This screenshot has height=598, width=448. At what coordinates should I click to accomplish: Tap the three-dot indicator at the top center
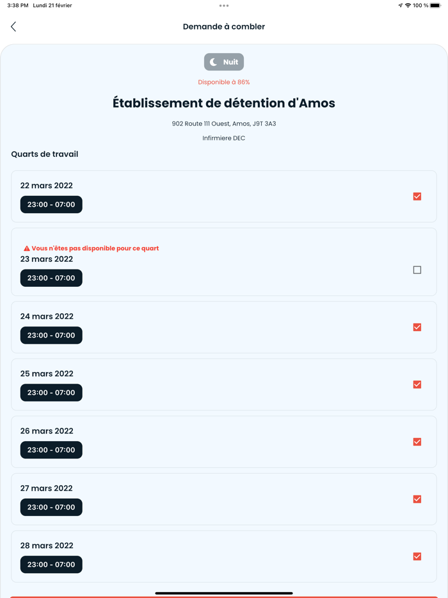tap(223, 6)
